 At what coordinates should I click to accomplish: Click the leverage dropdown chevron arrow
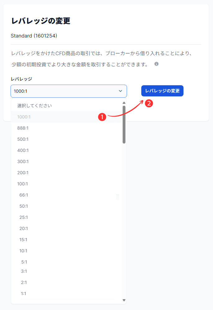pos(120,91)
